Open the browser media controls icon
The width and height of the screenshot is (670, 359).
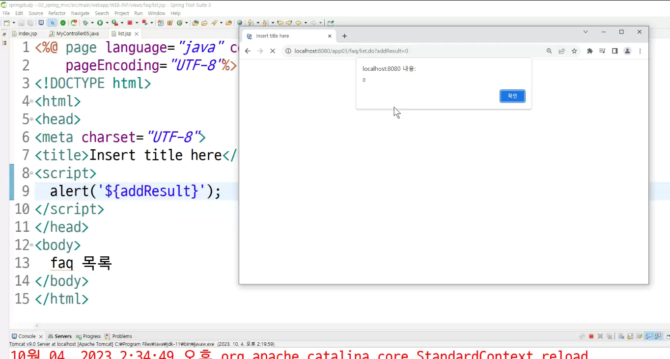tap(602, 51)
